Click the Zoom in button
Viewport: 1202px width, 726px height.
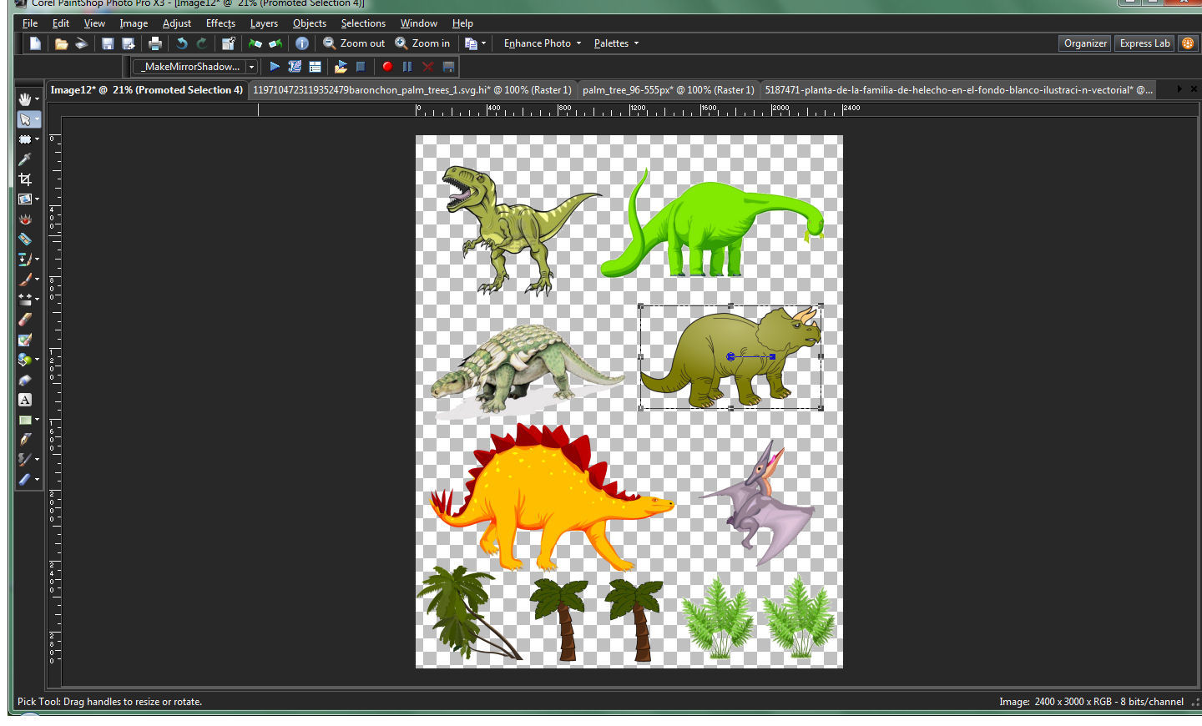pos(422,43)
